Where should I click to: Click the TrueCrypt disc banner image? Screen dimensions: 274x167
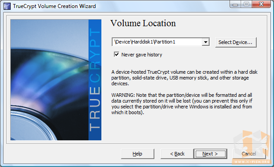click(x=56, y=80)
